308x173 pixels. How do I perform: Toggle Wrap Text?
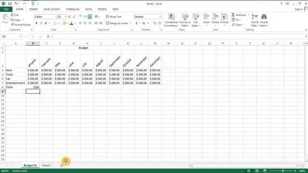(x=114, y=17)
